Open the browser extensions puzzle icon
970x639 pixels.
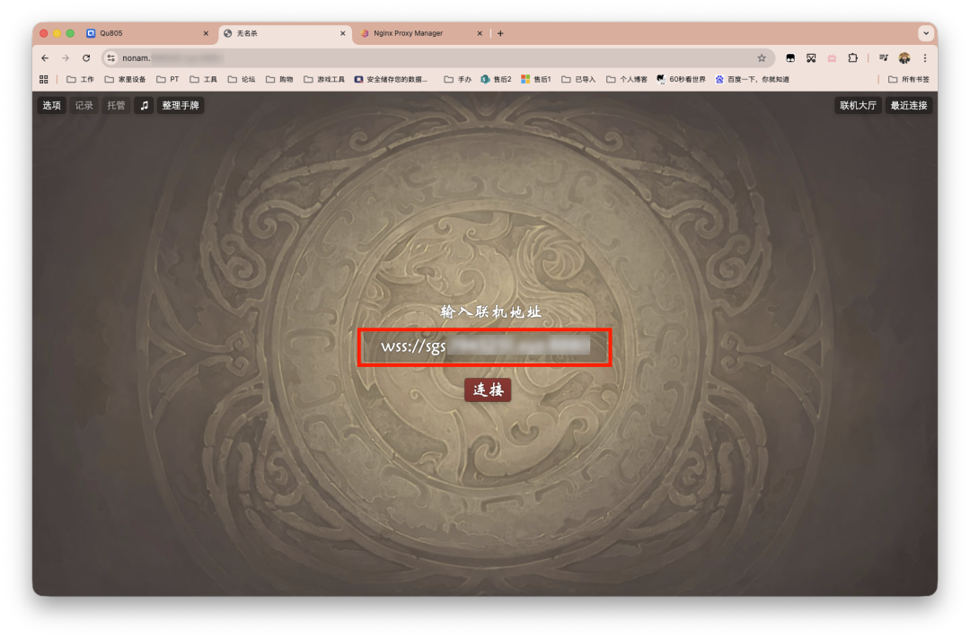[852, 58]
